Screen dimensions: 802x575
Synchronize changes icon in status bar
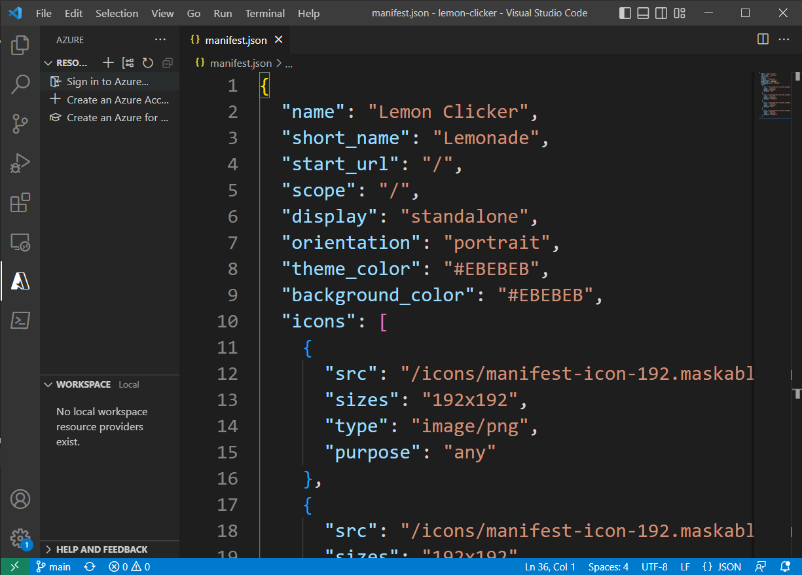click(x=90, y=566)
